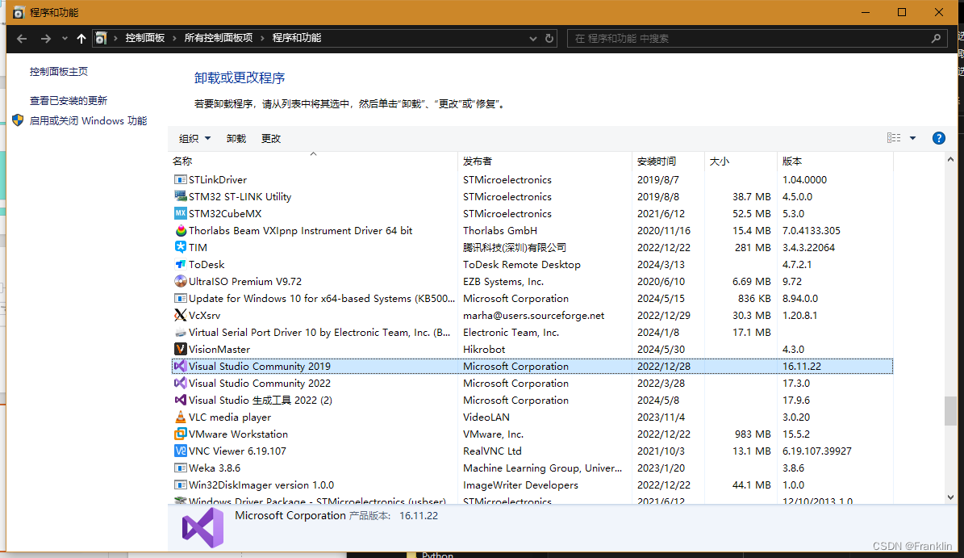The height and width of the screenshot is (558, 964).
Task: Click the 卸载 button to uninstall
Action: pos(236,138)
